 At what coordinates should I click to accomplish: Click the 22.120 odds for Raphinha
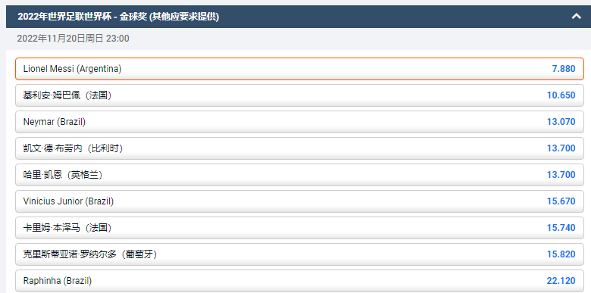tap(561, 281)
